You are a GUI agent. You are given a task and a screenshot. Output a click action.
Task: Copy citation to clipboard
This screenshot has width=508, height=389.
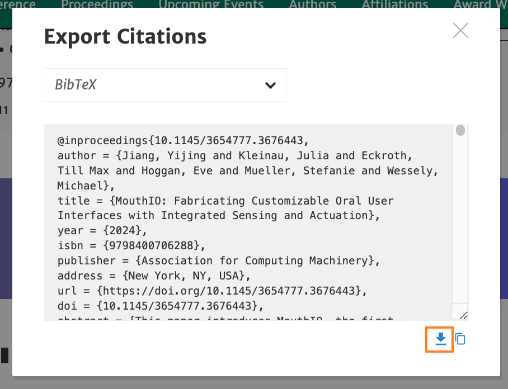point(460,339)
